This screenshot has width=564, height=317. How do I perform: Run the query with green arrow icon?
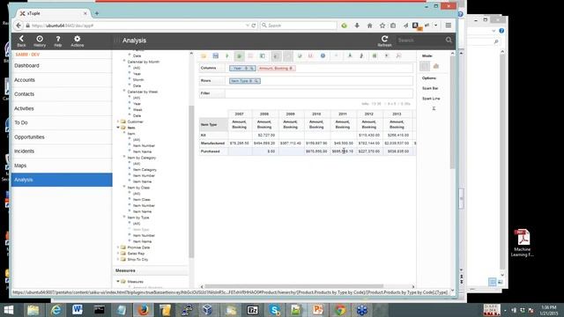coord(227,56)
